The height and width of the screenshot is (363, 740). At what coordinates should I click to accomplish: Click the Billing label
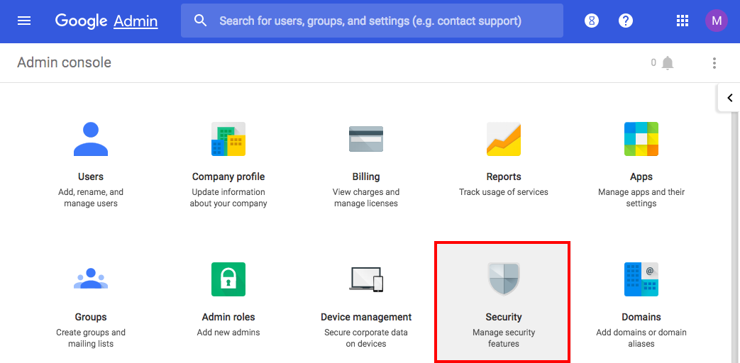tap(366, 177)
